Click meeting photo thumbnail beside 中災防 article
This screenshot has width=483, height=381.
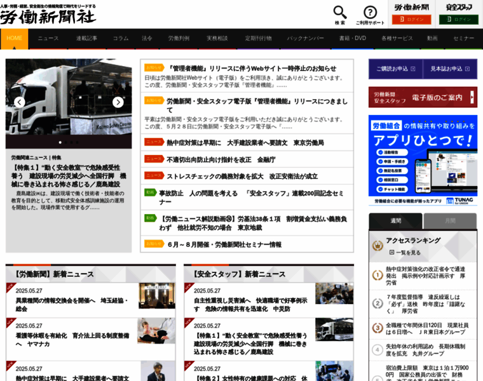pos(334,294)
